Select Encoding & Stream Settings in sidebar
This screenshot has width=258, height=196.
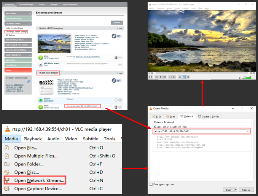[16, 32]
